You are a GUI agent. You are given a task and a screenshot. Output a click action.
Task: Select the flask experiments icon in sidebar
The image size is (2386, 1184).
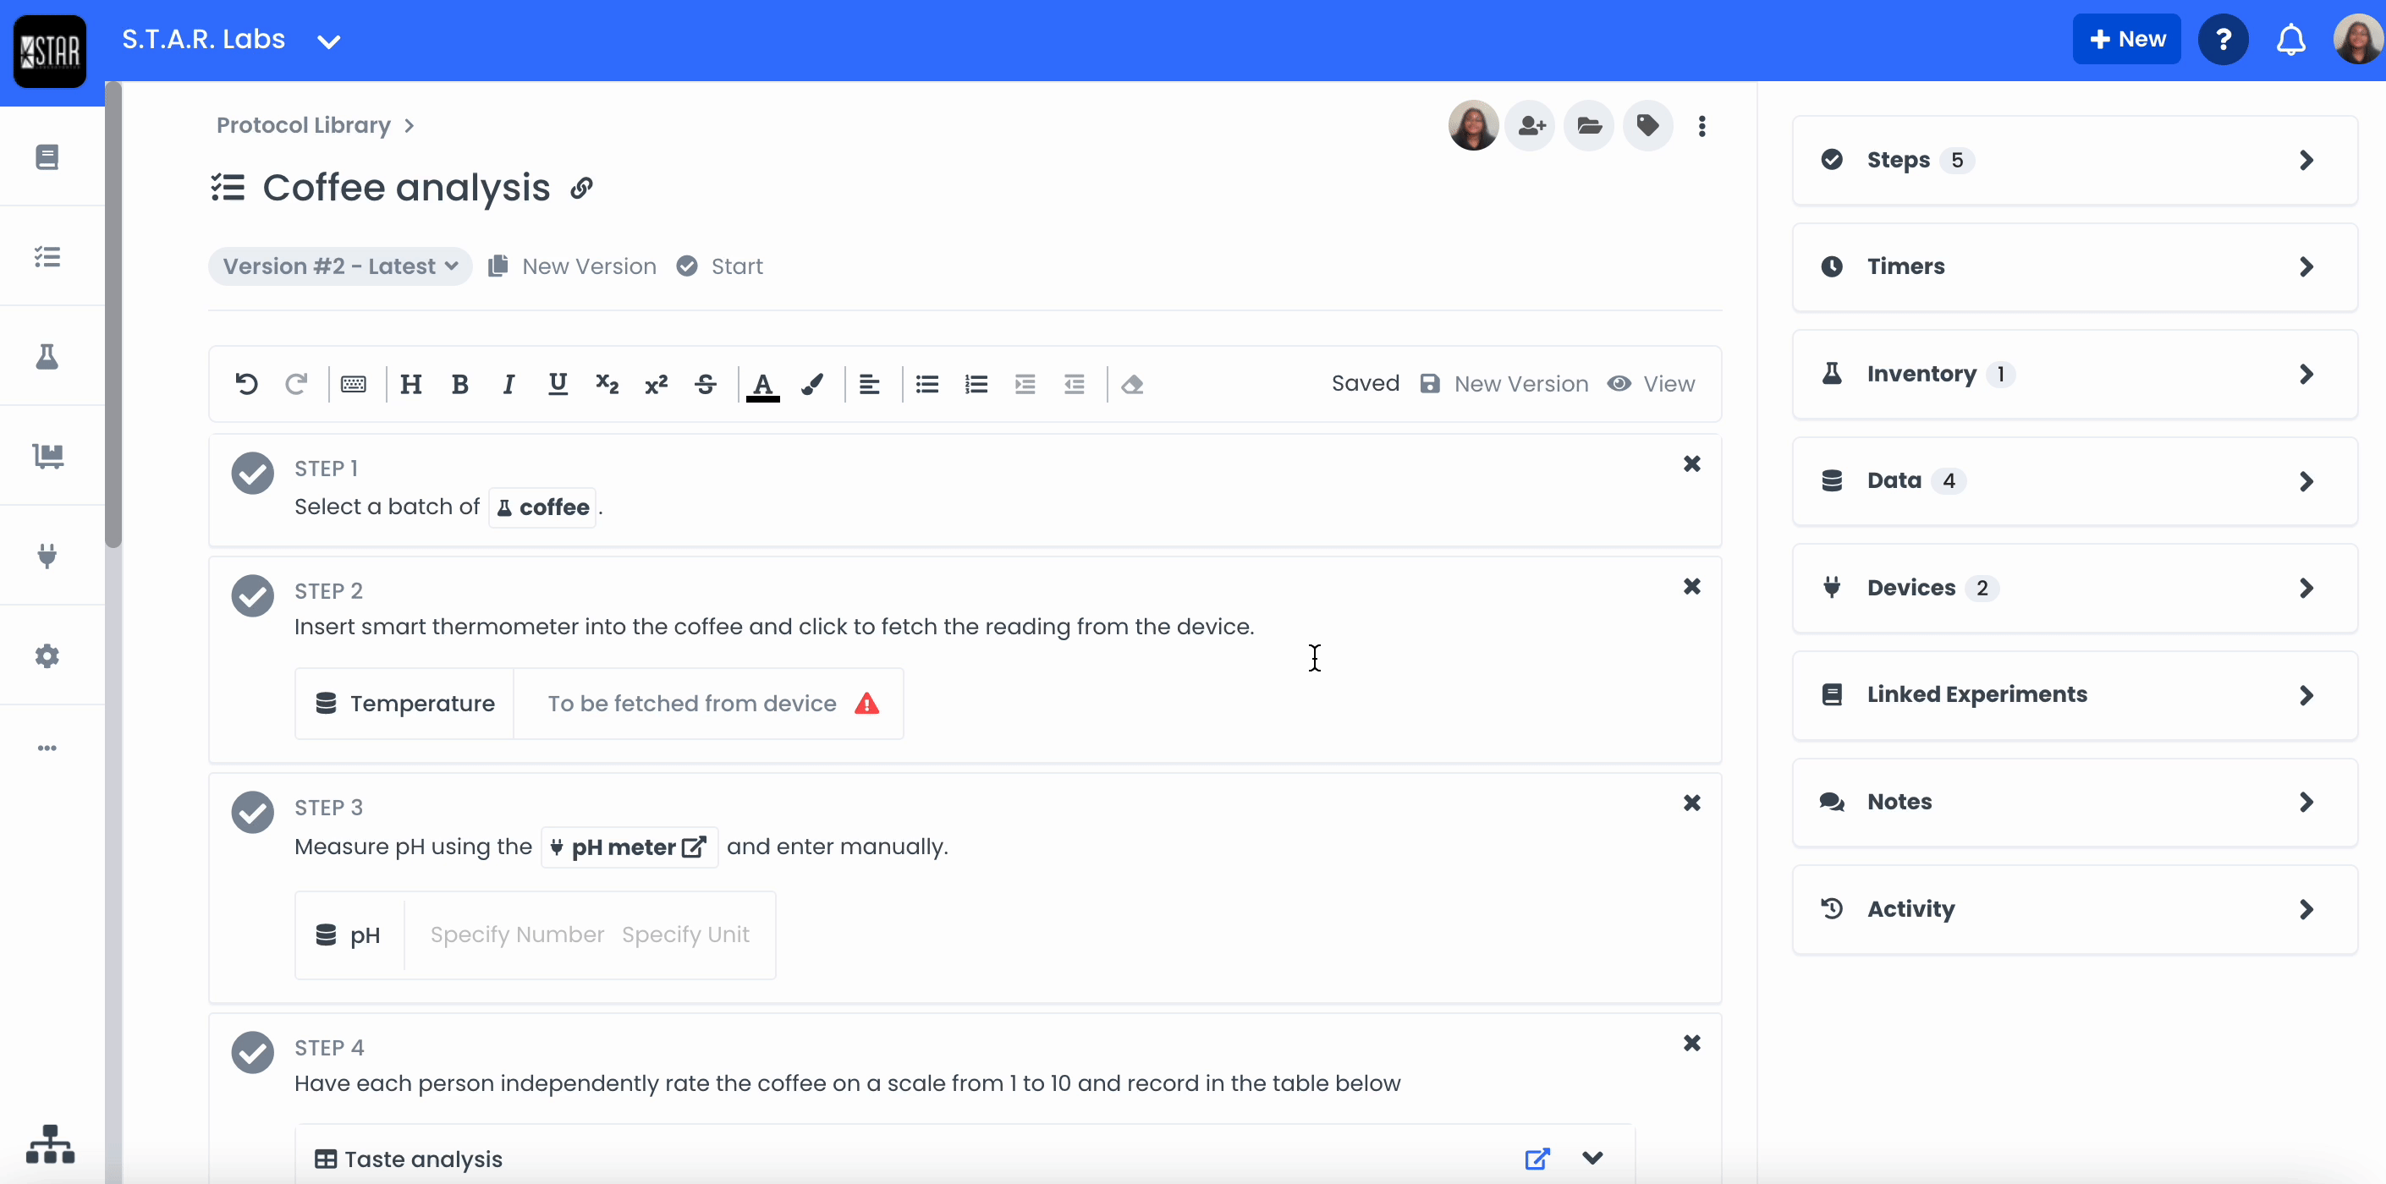click(x=47, y=358)
